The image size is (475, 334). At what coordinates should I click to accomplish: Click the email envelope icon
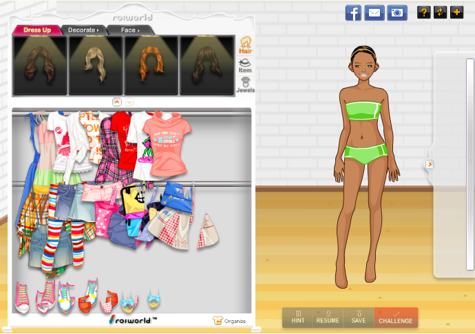click(374, 12)
